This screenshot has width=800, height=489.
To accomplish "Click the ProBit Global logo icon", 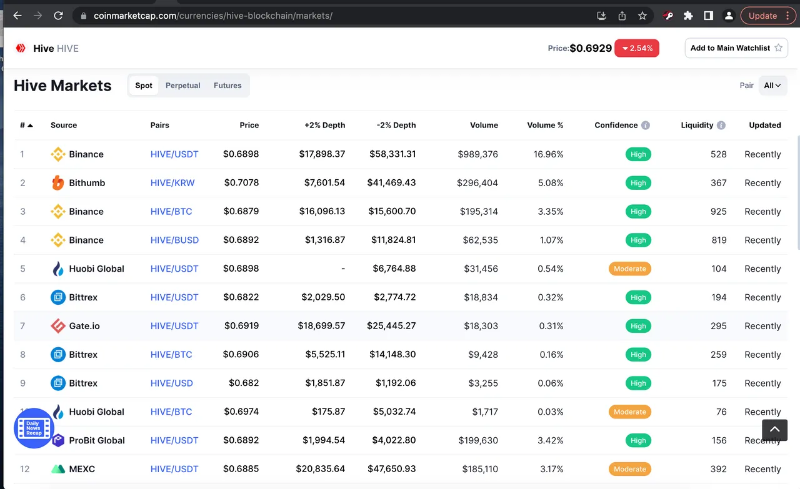I will click(x=57, y=440).
